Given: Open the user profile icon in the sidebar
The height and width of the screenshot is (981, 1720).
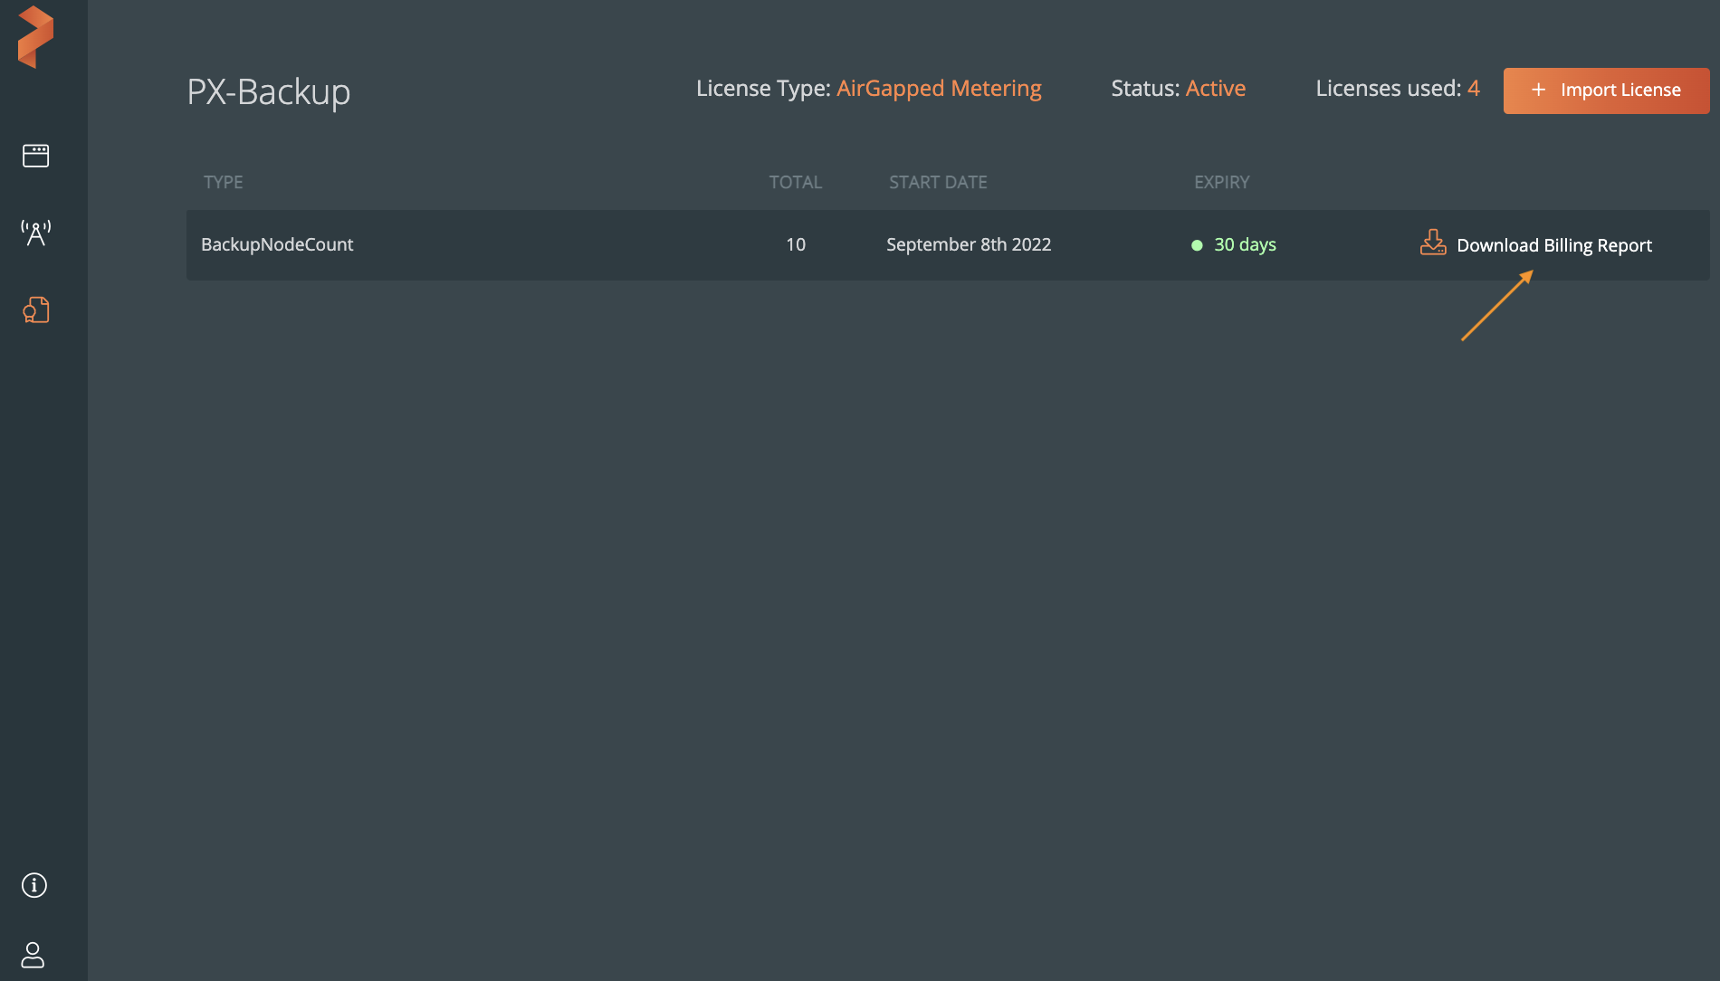Looking at the screenshot, I should tap(33, 955).
